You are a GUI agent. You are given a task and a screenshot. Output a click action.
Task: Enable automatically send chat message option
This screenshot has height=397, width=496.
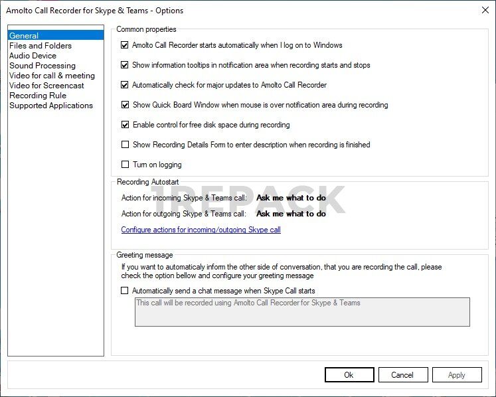[x=125, y=291]
